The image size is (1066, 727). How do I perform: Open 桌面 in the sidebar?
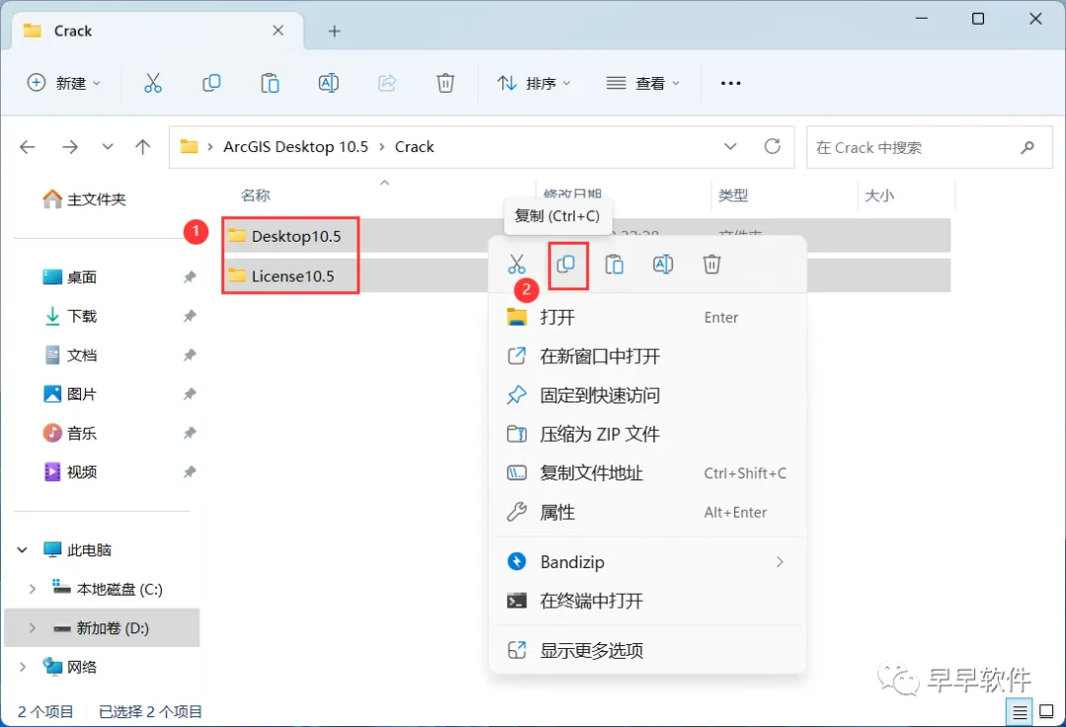click(x=70, y=277)
